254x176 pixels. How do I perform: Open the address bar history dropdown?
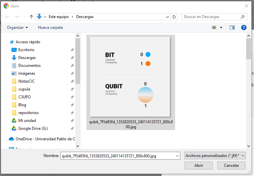(x=168, y=17)
